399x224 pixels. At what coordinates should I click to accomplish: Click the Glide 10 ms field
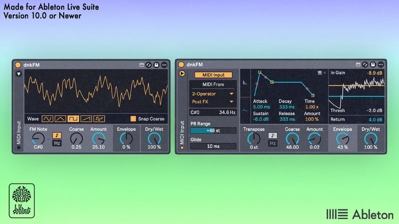(213, 146)
